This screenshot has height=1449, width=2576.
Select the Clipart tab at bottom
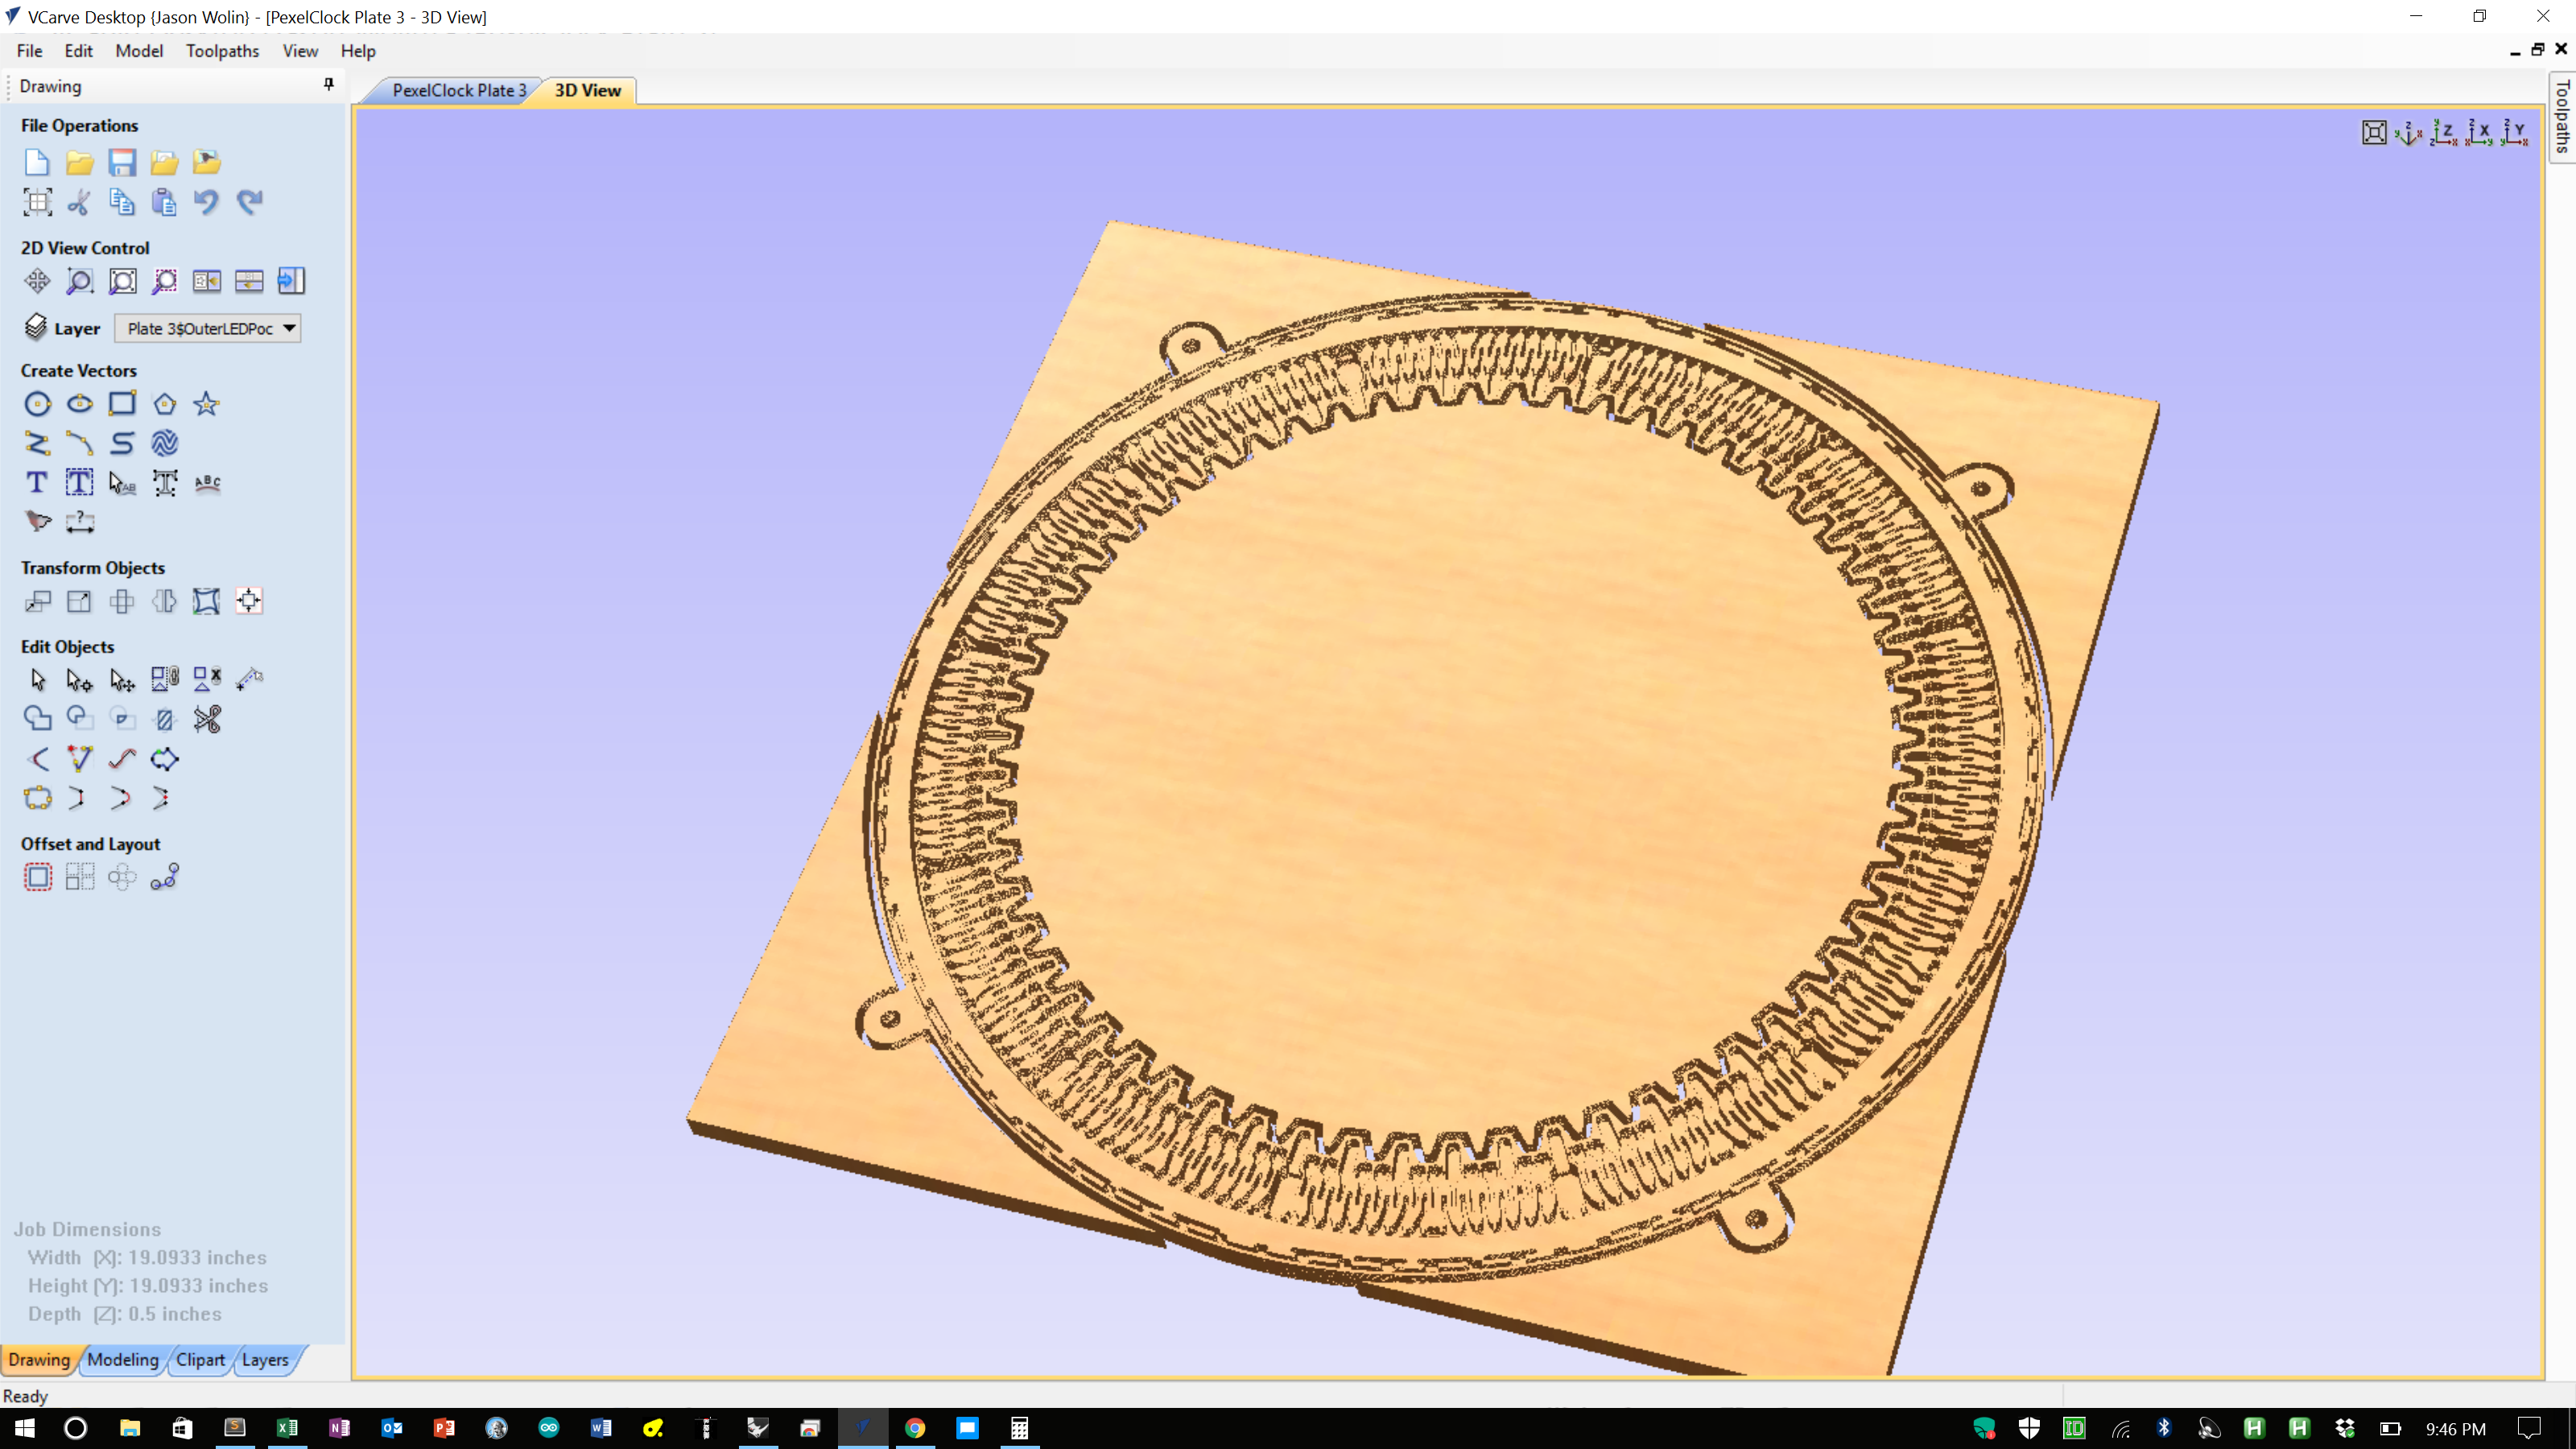(200, 1360)
